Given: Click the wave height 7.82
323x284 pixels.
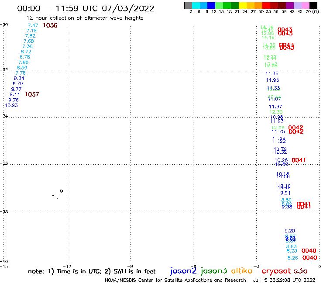Looking at the screenshot, I should (x=30, y=36).
